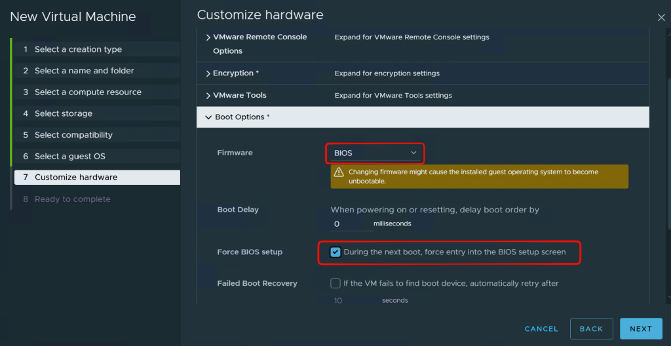
Task: Click the Boot Delay milliseconds field
Action: pos(352,224)
